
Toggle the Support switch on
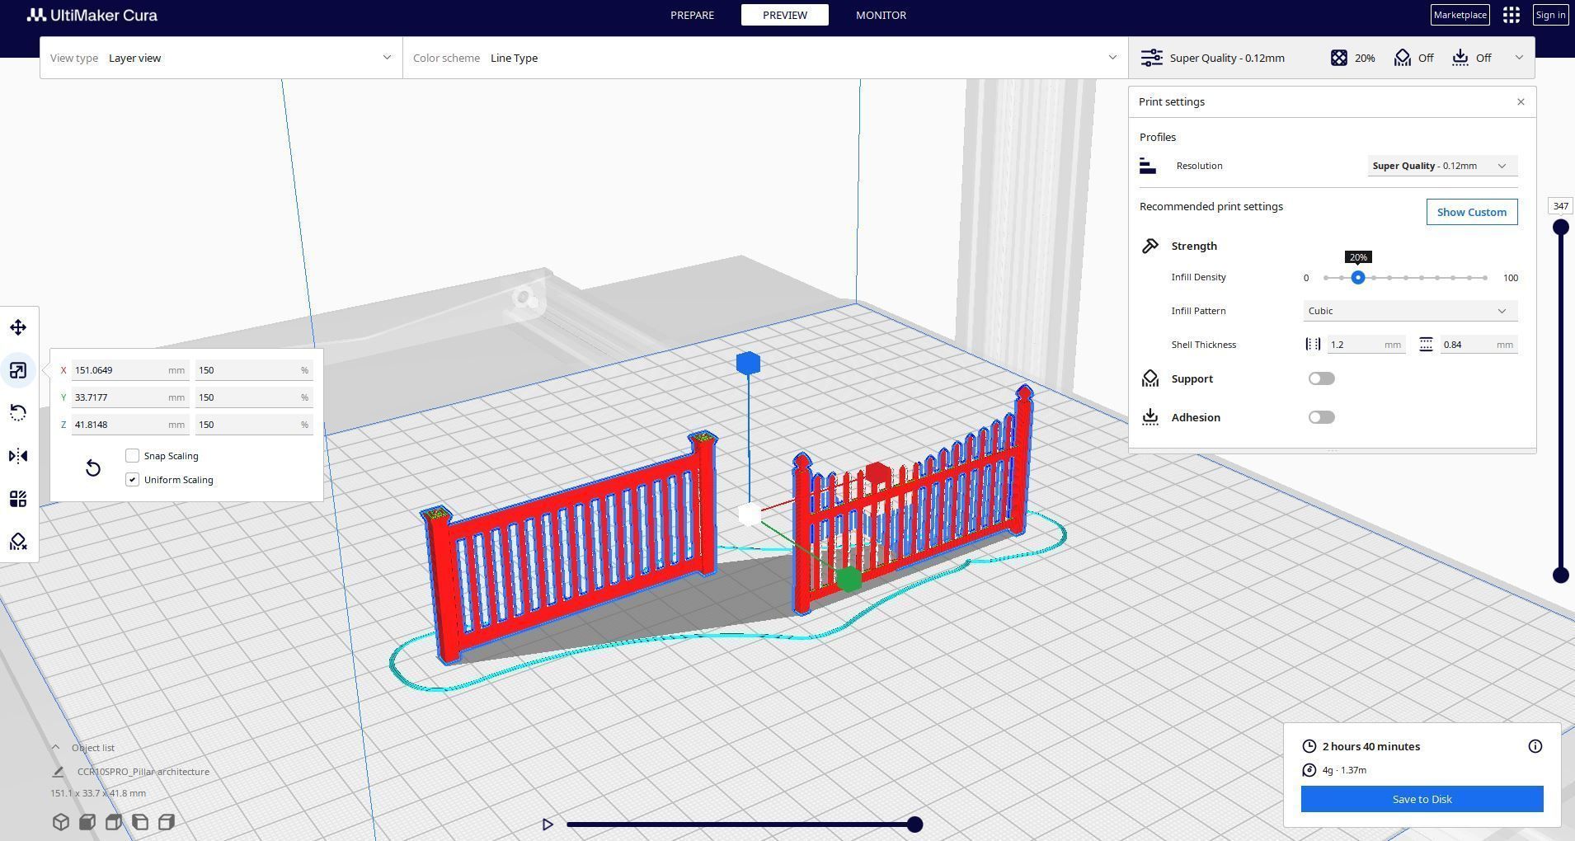click(1321, 378)
